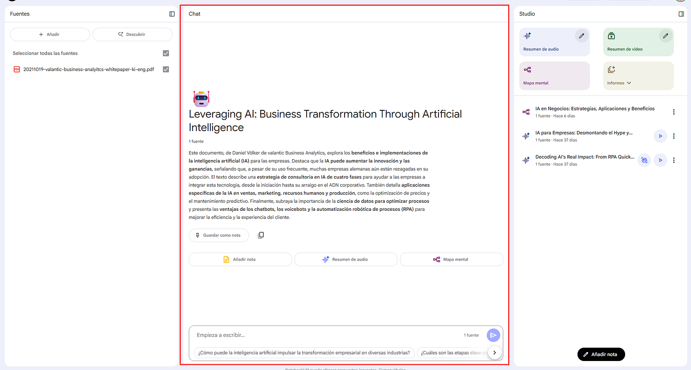Play the Decoding AI's Real Impact audio

(660, 160)
